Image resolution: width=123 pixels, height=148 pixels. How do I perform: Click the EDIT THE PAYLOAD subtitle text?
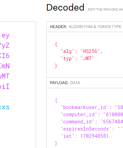105,10
